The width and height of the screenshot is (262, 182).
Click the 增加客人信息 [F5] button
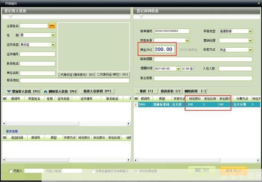pos(23,91)
